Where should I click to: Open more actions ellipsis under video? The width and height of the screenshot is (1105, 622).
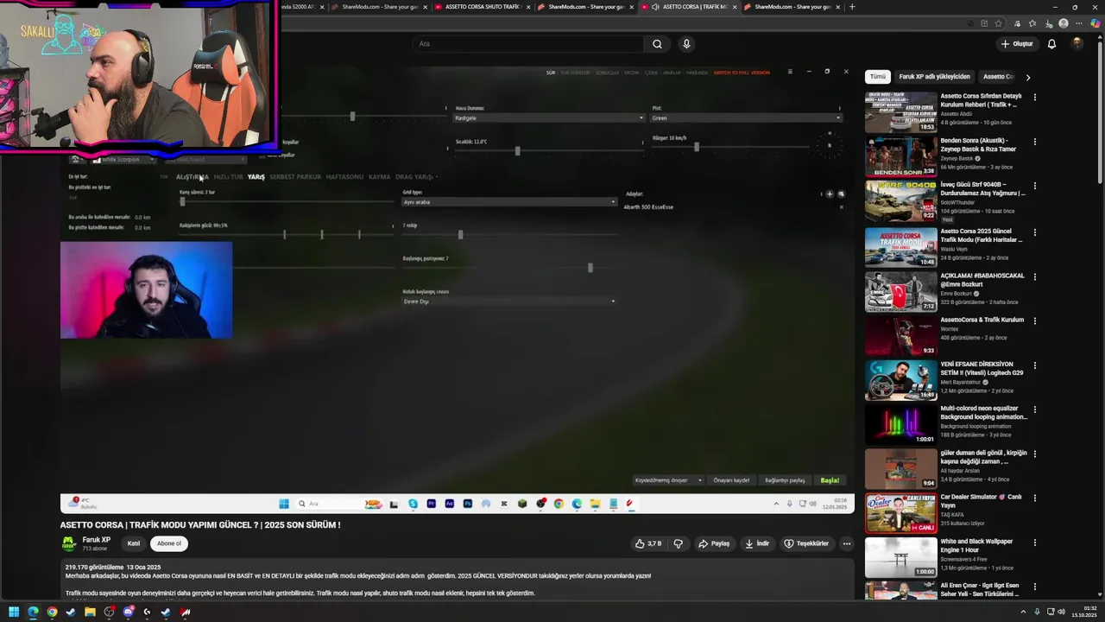[847, 543]
